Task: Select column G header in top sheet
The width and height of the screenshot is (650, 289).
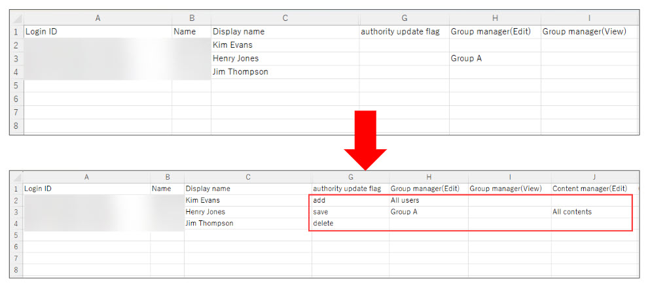Action: (x=404, y=18)
